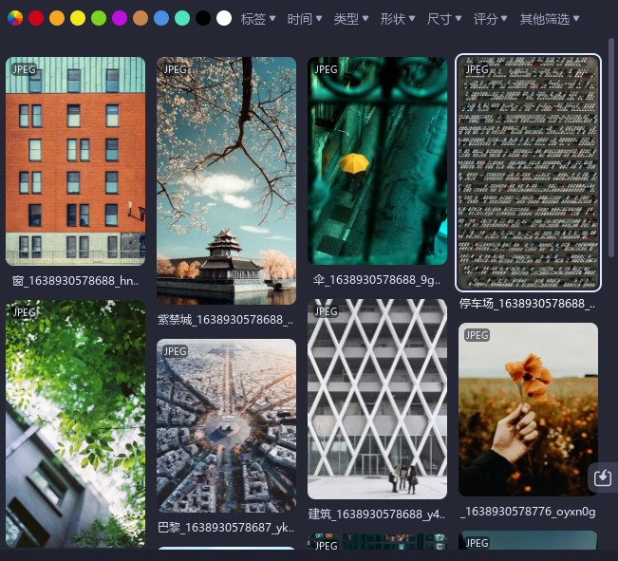This screenshot has width=618, height=561.
Task: Click JPEG badge on the Forbidden City image
Action: pos(175,69)
